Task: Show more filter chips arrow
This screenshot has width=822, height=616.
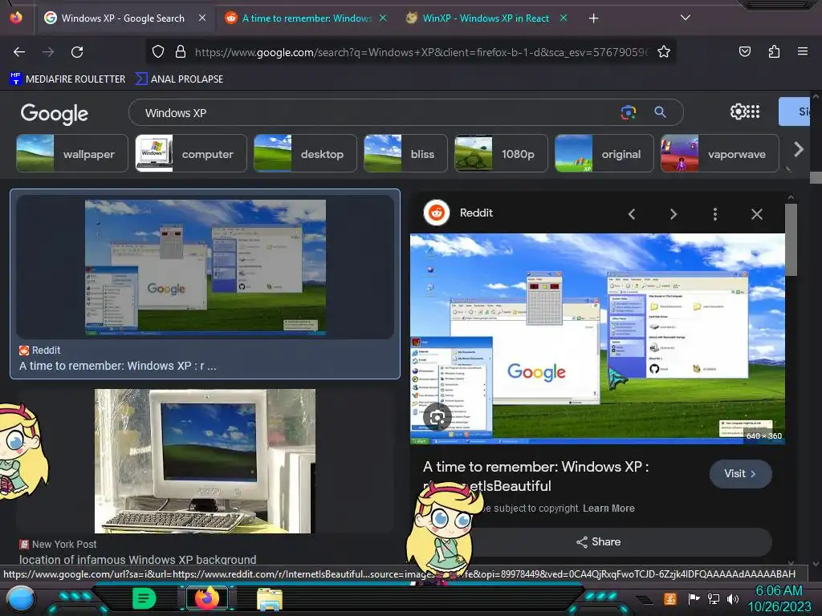Action: point(799,150)
